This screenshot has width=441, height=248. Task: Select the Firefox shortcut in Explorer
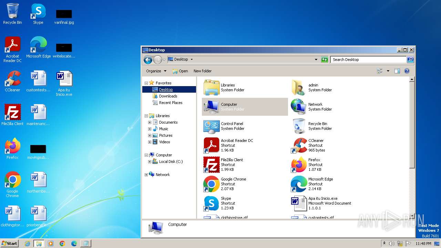299,165
